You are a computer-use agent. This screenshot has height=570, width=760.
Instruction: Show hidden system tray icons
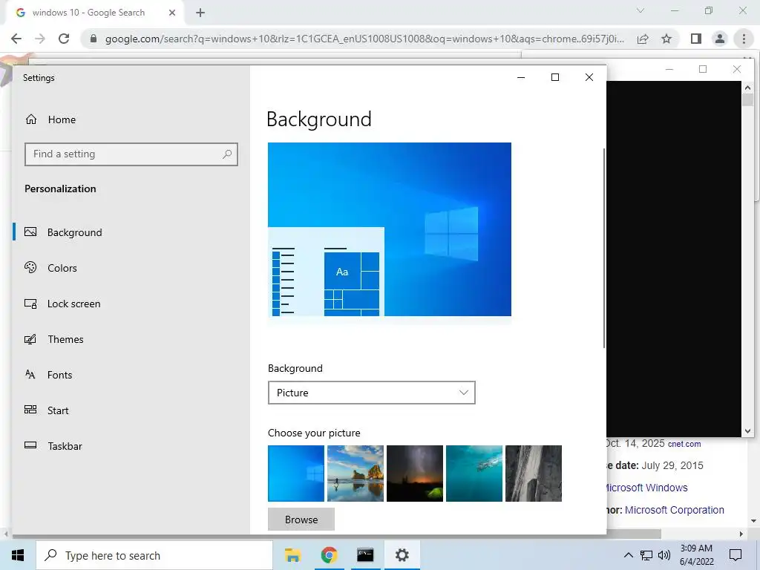628,555
